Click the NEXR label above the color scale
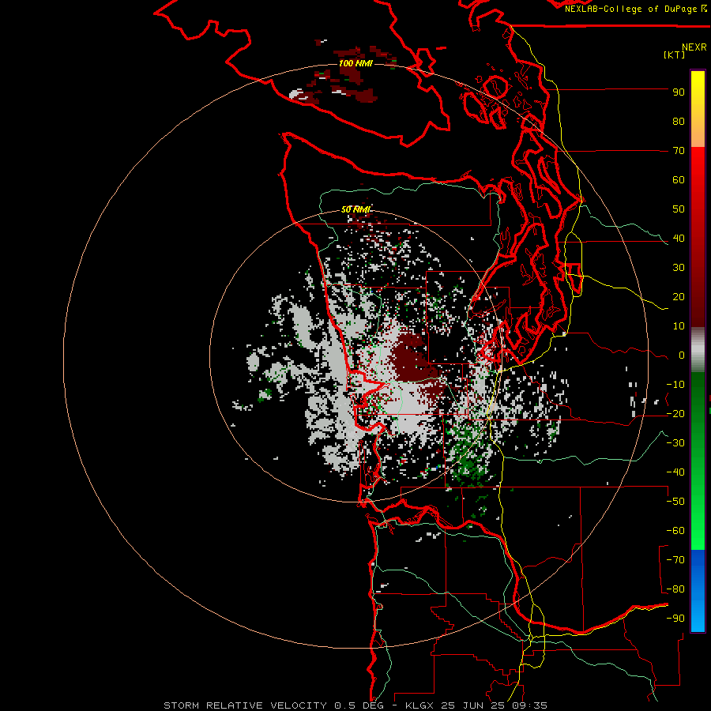This screenshot has width=711, height=711. coord(694,47)
